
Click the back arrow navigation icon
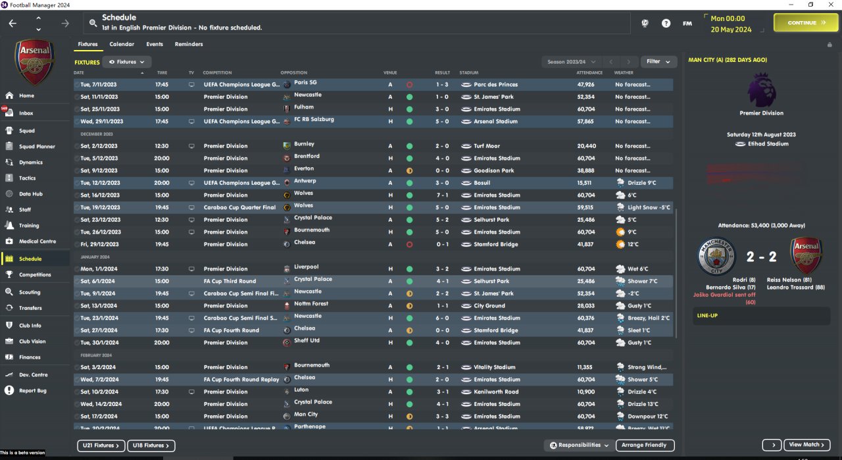[13, 23]
